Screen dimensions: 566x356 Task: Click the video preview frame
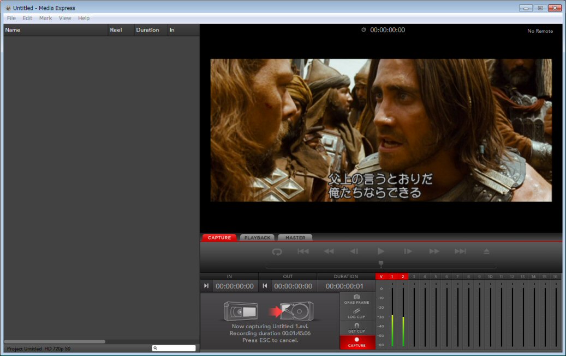(x=381, y=130)
